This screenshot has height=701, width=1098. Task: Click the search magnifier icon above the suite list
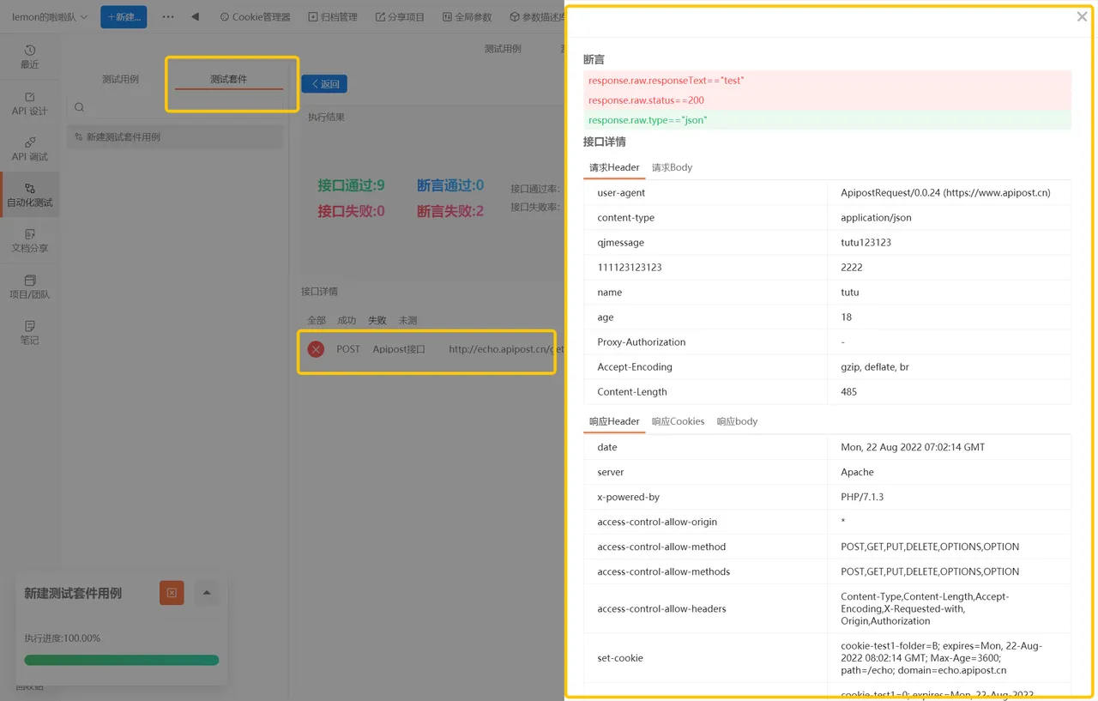pos(79,107)
